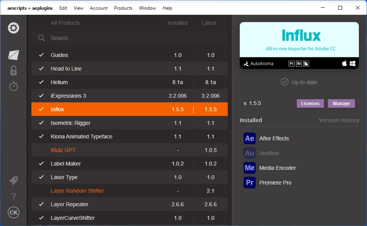Open settings via the gear icon

14,28
